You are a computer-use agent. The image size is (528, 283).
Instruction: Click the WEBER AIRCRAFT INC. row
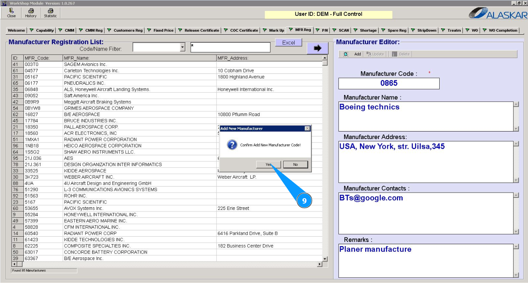coord(167,177)
